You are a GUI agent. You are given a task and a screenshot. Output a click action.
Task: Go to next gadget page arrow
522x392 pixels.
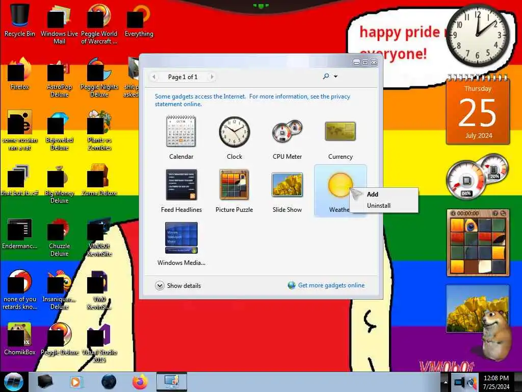212,77
